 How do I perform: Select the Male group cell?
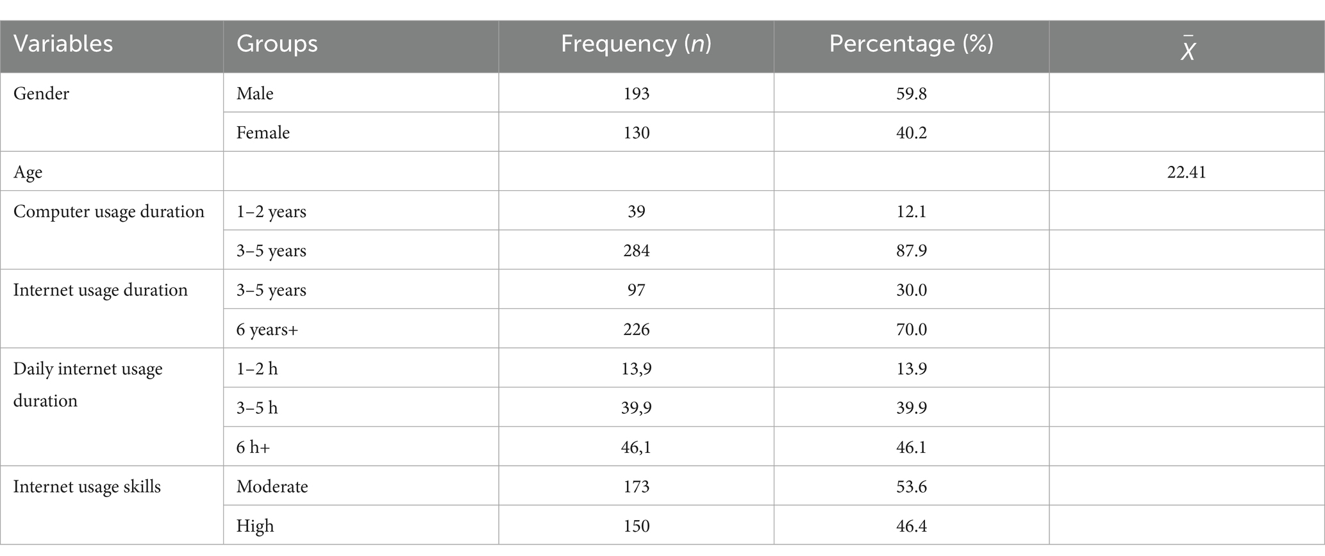254,94
